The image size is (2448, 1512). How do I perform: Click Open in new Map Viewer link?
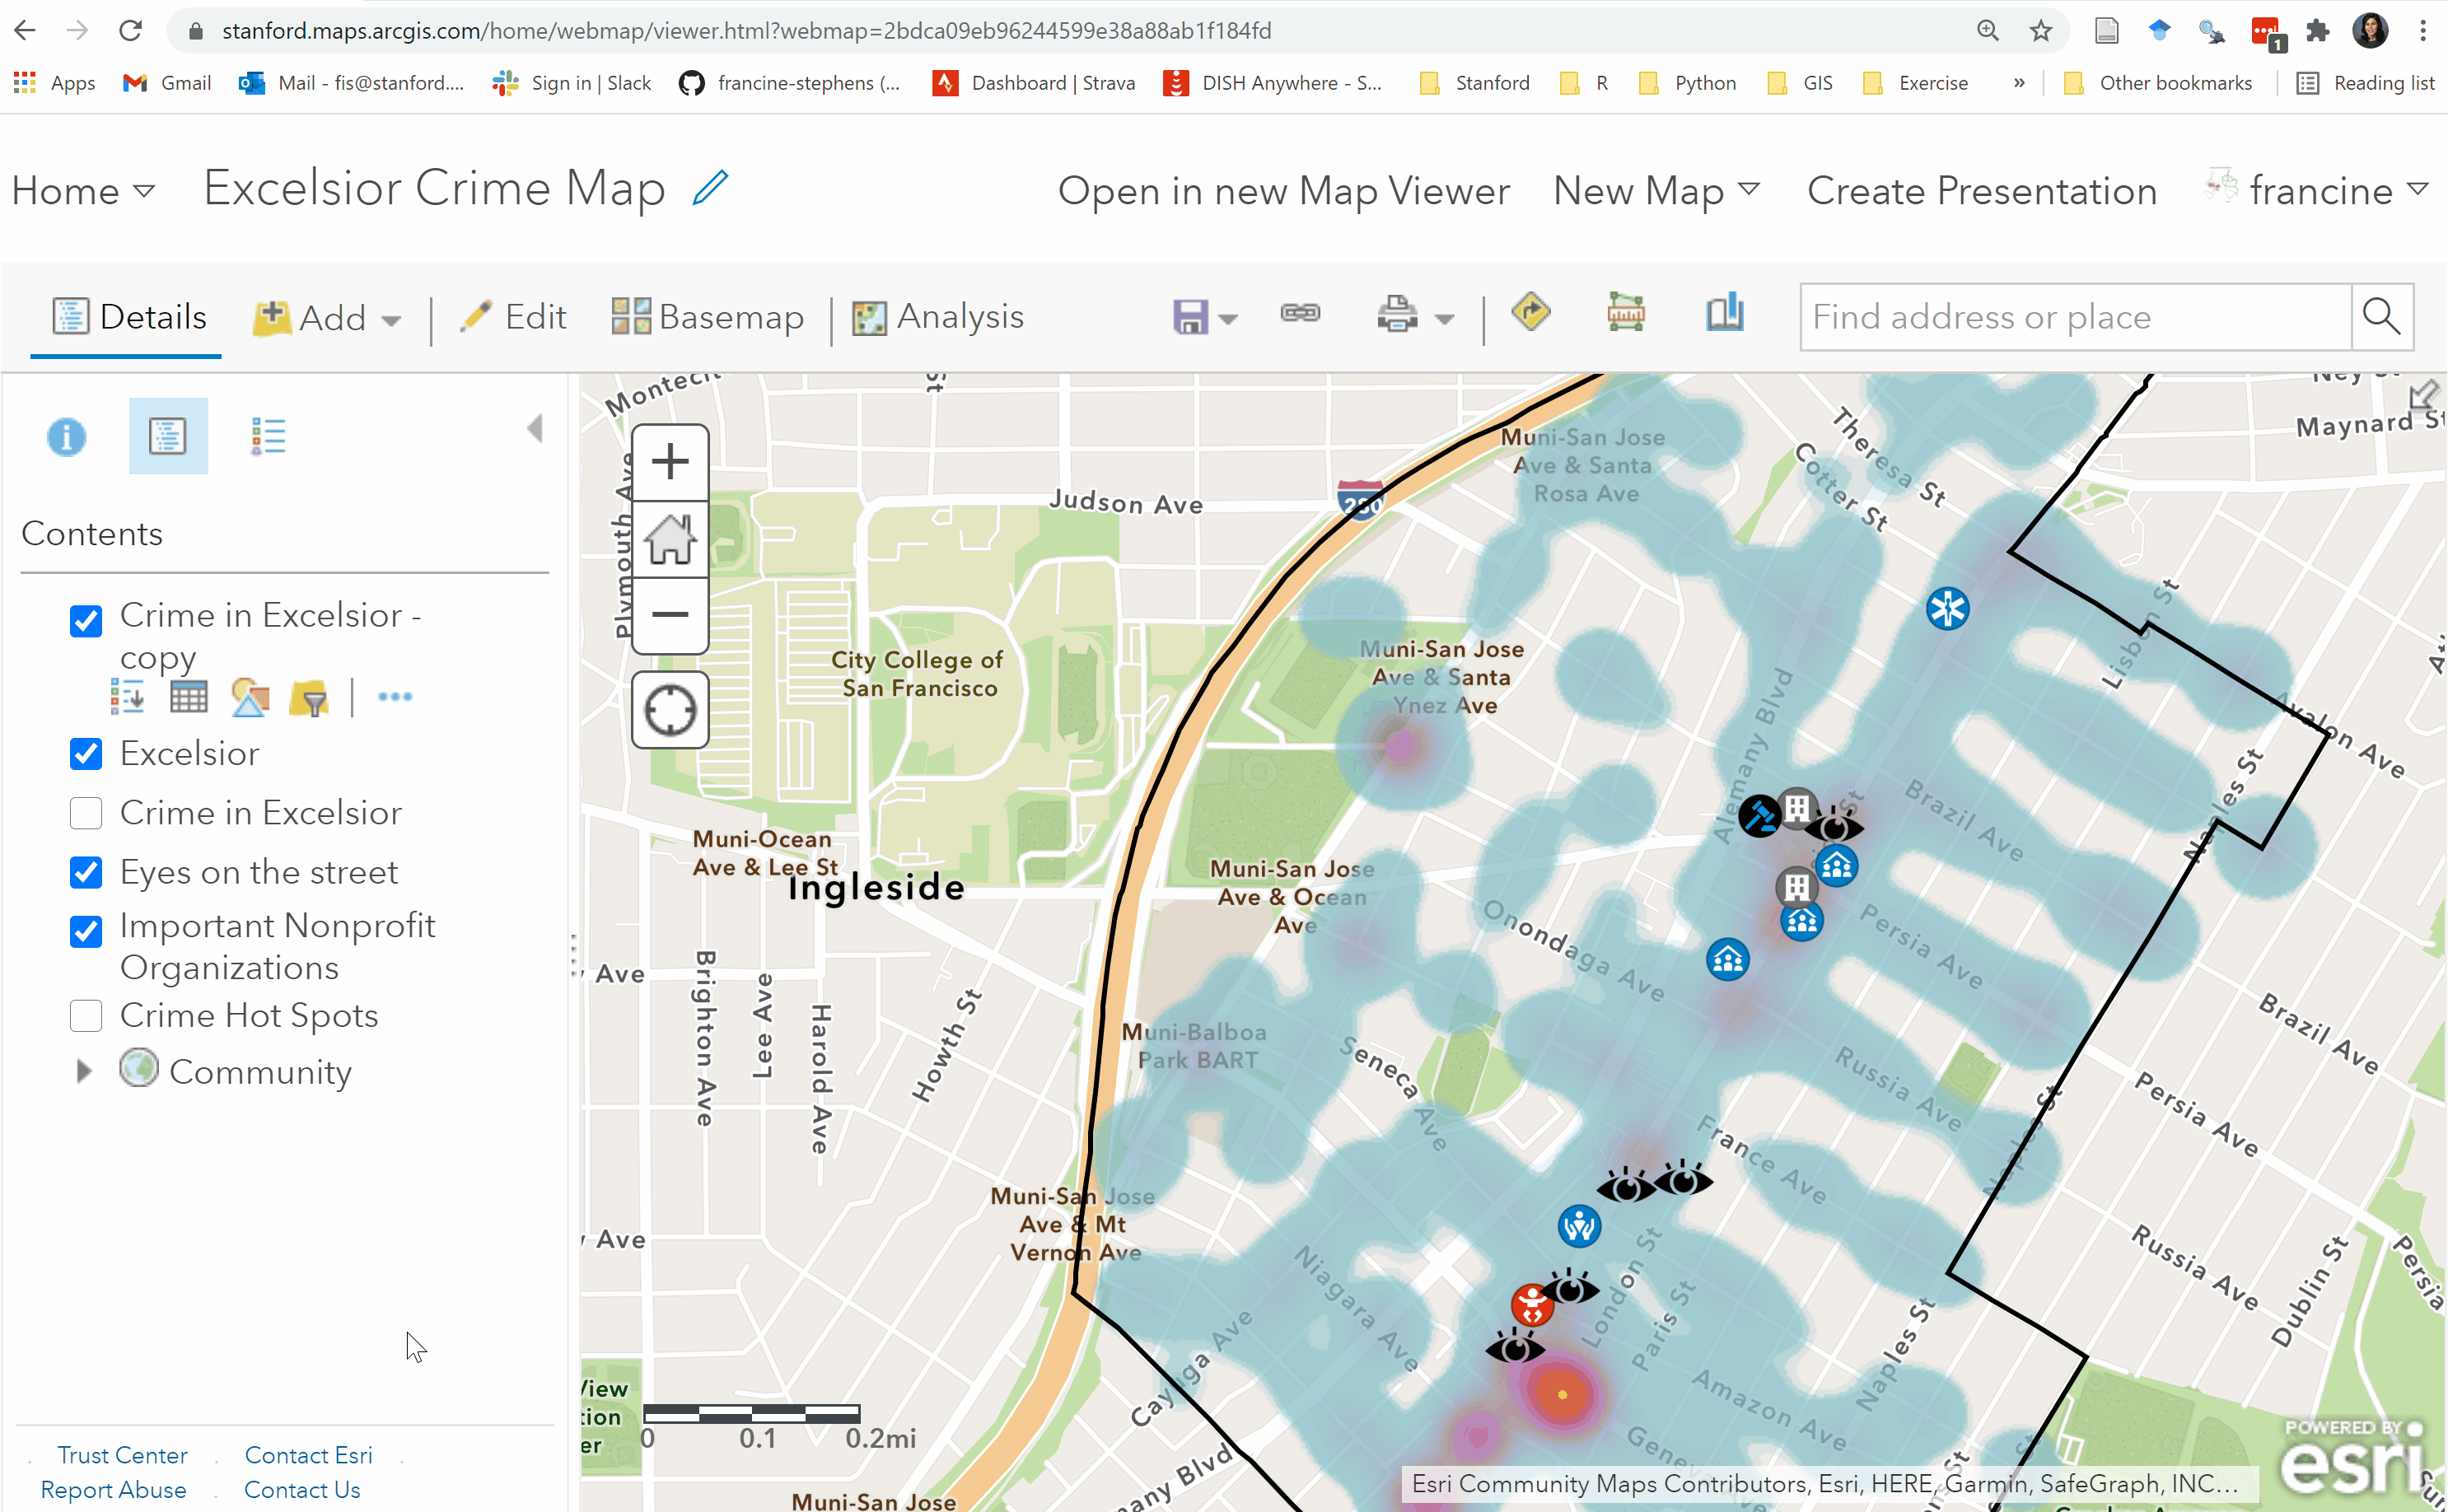click(x=1283, y=190)
